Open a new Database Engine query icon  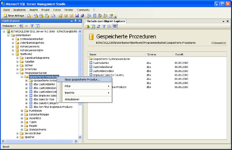click(29, 15)
